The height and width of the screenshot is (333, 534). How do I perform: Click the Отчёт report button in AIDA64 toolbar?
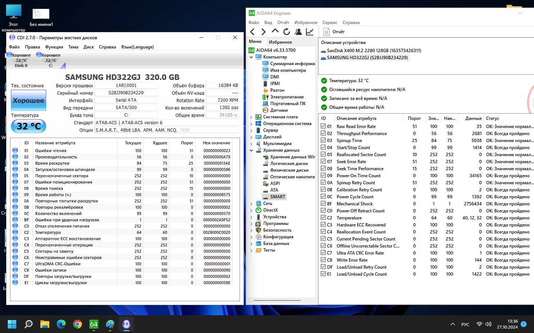[334, 32]
